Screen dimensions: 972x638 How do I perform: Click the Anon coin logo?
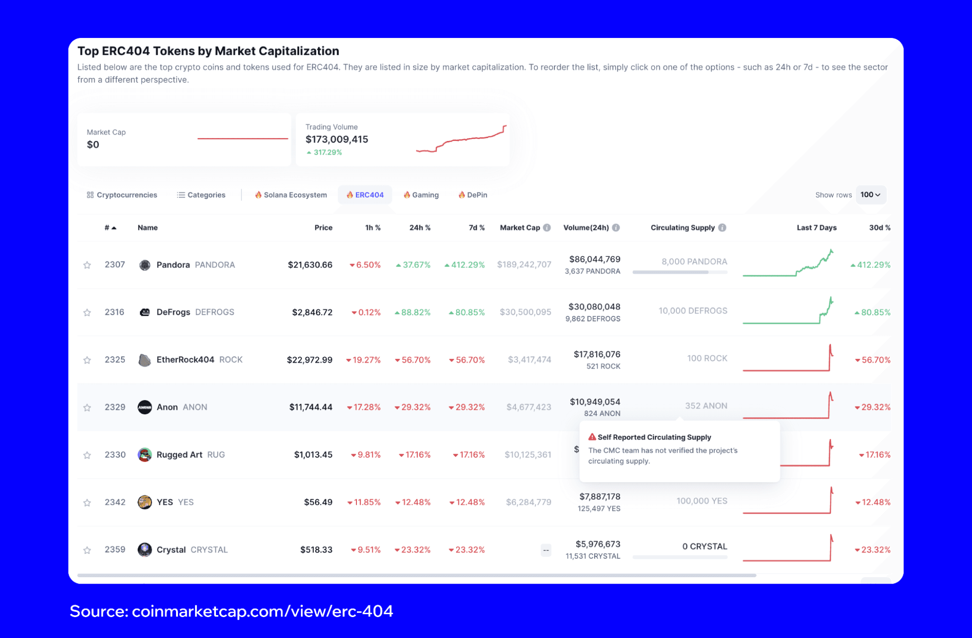point(144,407)
